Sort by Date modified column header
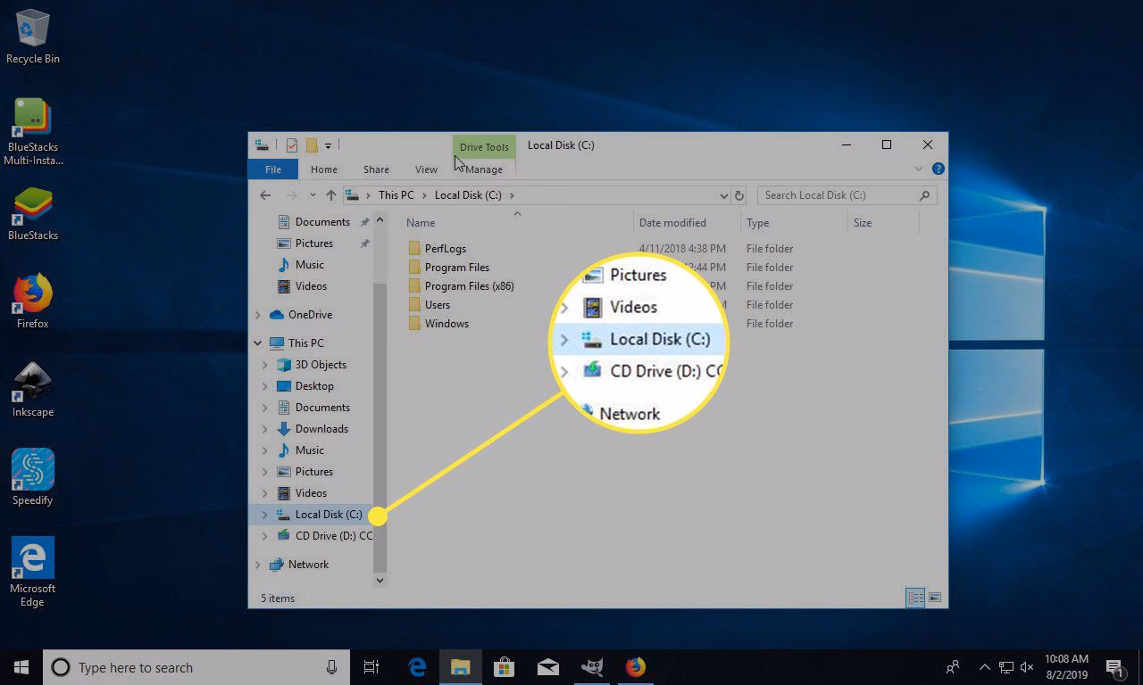 (x=672, y=223)
